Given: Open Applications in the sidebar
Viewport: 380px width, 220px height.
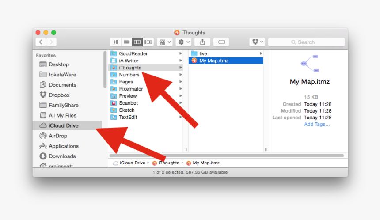Looking at the screenshot, I should (68, 146).
